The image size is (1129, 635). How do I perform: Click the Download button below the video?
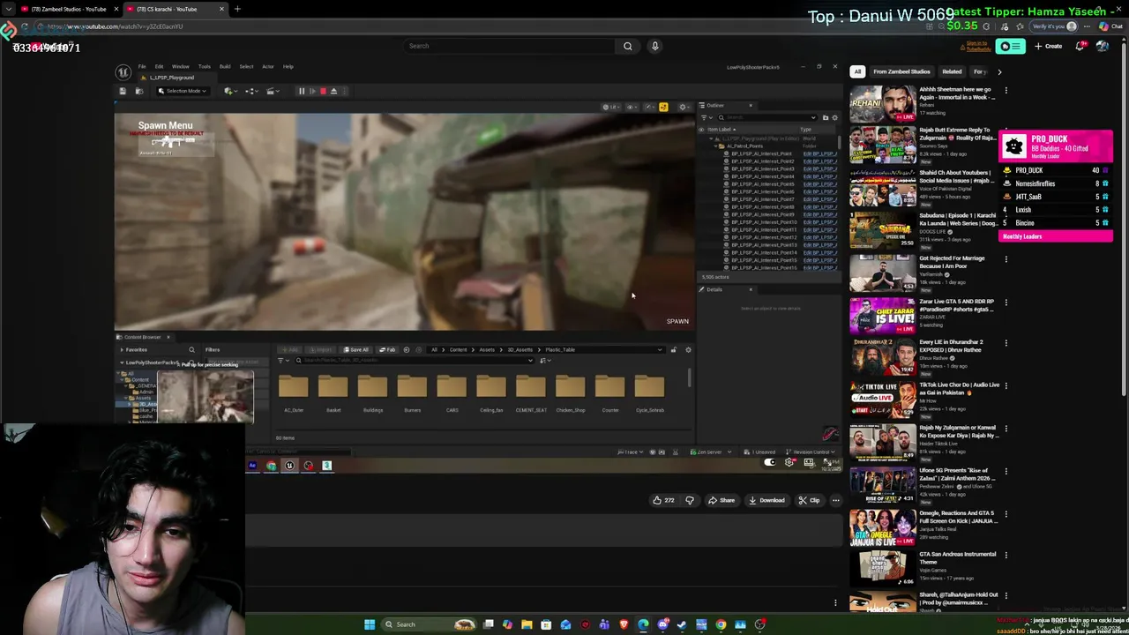pyautogui.click(x=766, y=500)
